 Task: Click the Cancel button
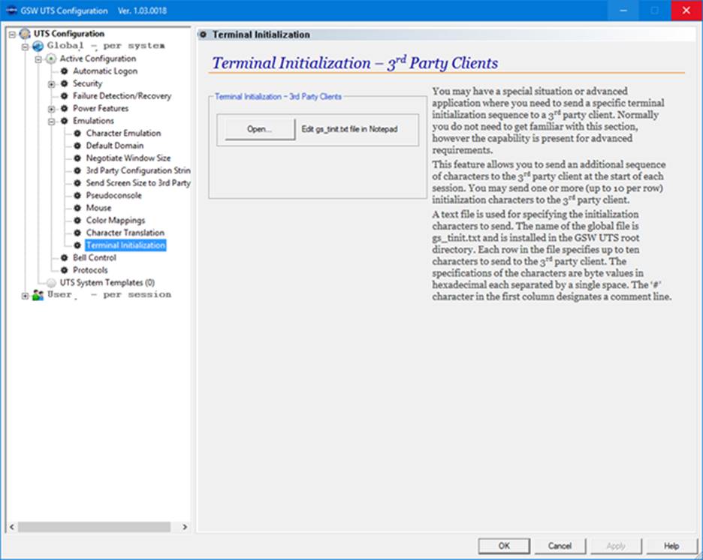(x=560, y=546)
